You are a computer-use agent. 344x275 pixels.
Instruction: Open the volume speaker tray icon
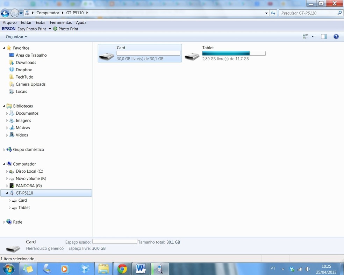[308, 269]
